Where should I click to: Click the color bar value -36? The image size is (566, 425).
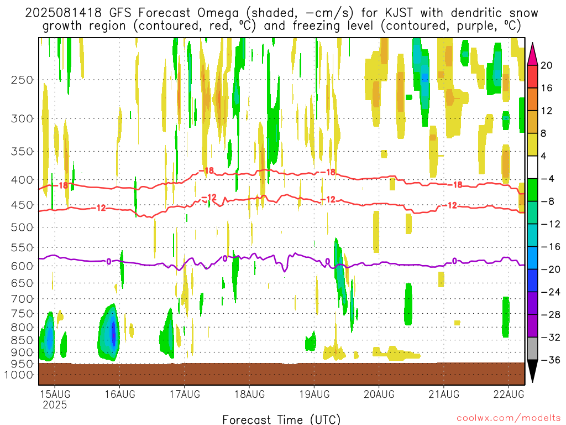(x=551, y=360)
